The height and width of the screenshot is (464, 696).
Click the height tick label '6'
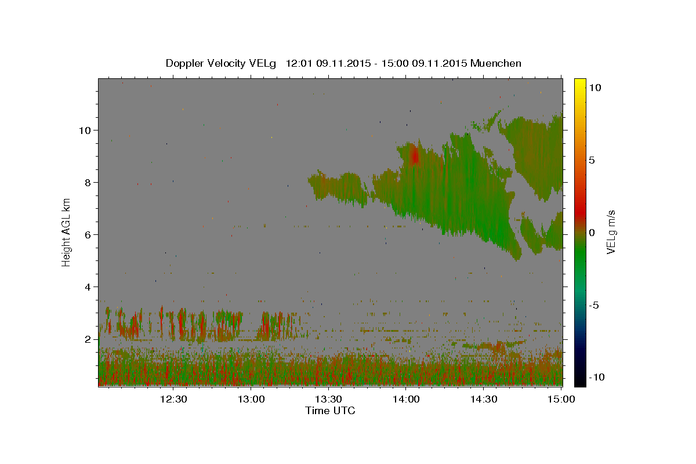pos(88,234)
